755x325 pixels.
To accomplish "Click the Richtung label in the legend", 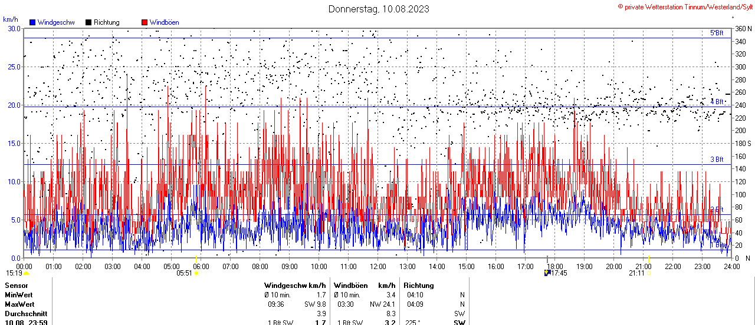I will pos(106,22).
